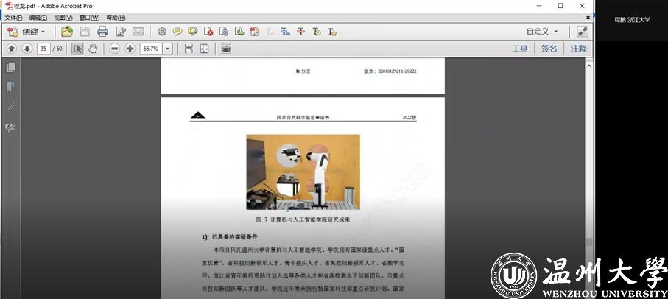The height and width of the screenshot is (299, 668).
Task: Open the zoom percentage dropdown
Action: (x=168, y=49)
